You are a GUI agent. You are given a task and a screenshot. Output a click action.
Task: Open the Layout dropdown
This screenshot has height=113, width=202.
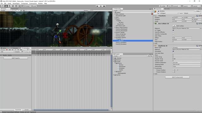coord(196,6)
